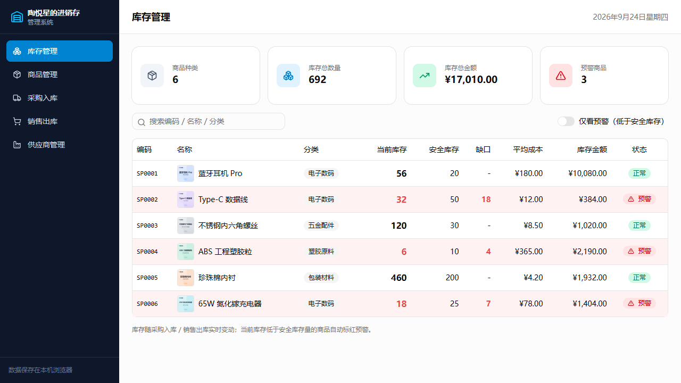Image resolution: width=681 pixels, height=383 pixels.
Task: Open 不锈钢内六角螺丝 product thumbnail
Action: click(186, 226)
